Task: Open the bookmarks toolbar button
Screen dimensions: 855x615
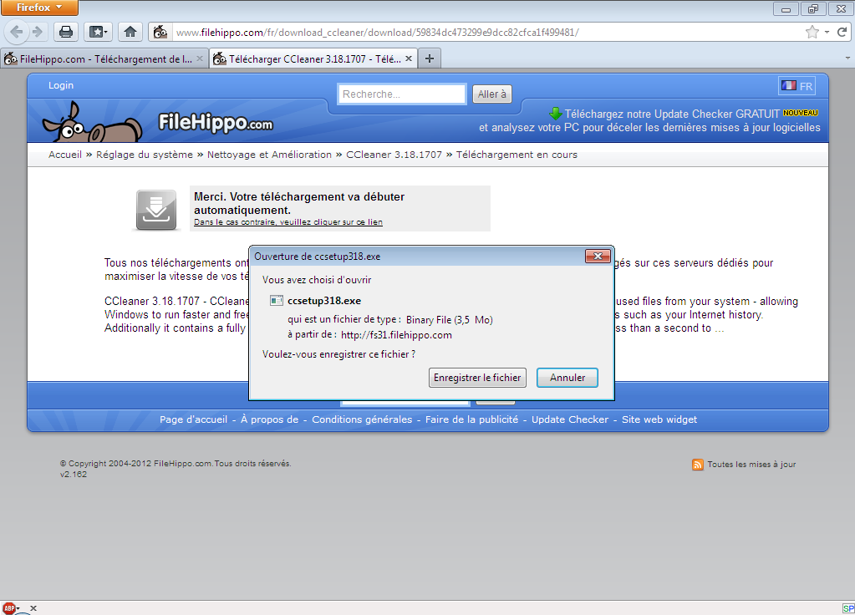Action: pyautogui.click(x=98, y=32)
